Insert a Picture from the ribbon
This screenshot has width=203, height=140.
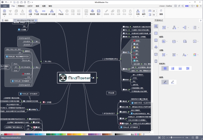tap(99, 12)
